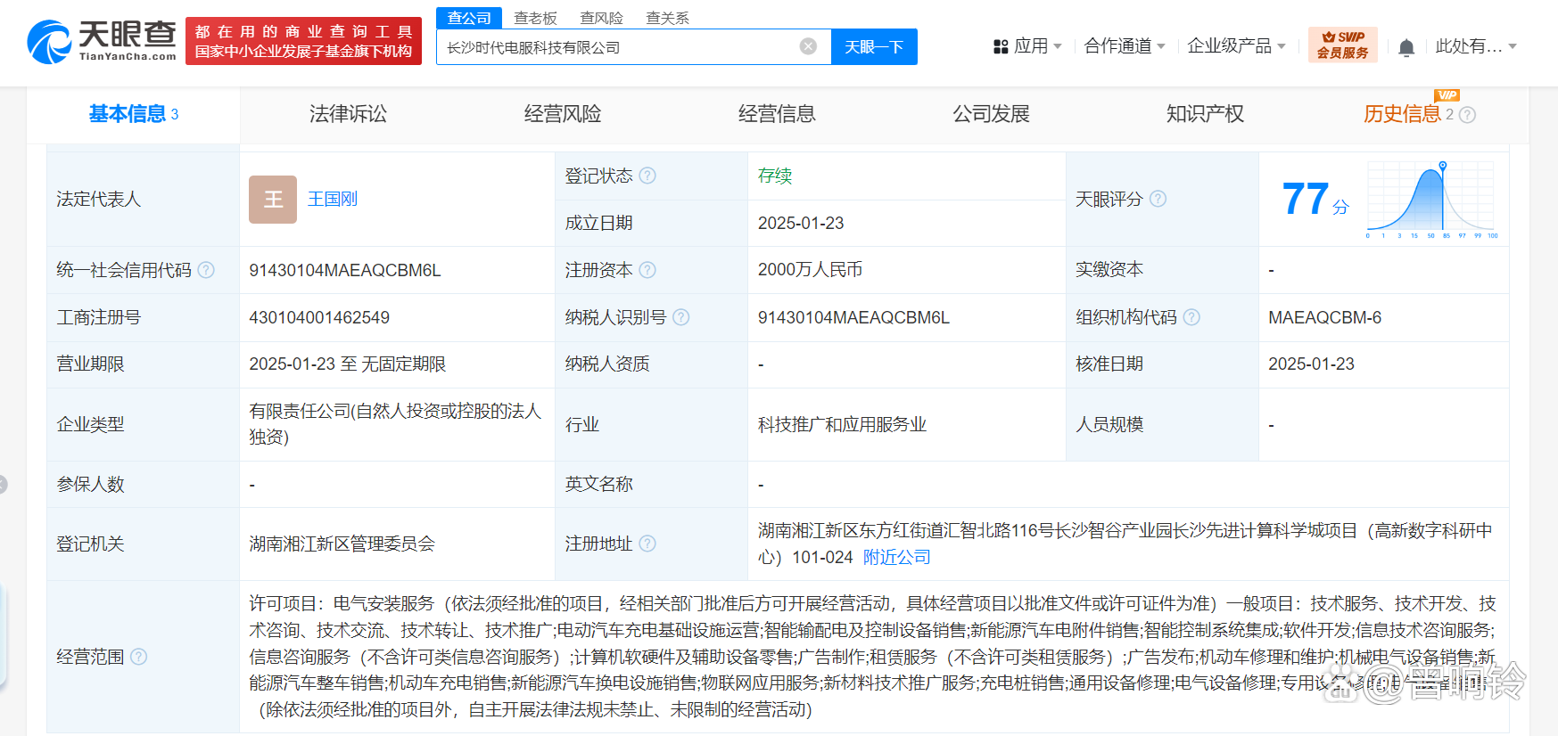Click the 王 avatar of legal representative

273,200
